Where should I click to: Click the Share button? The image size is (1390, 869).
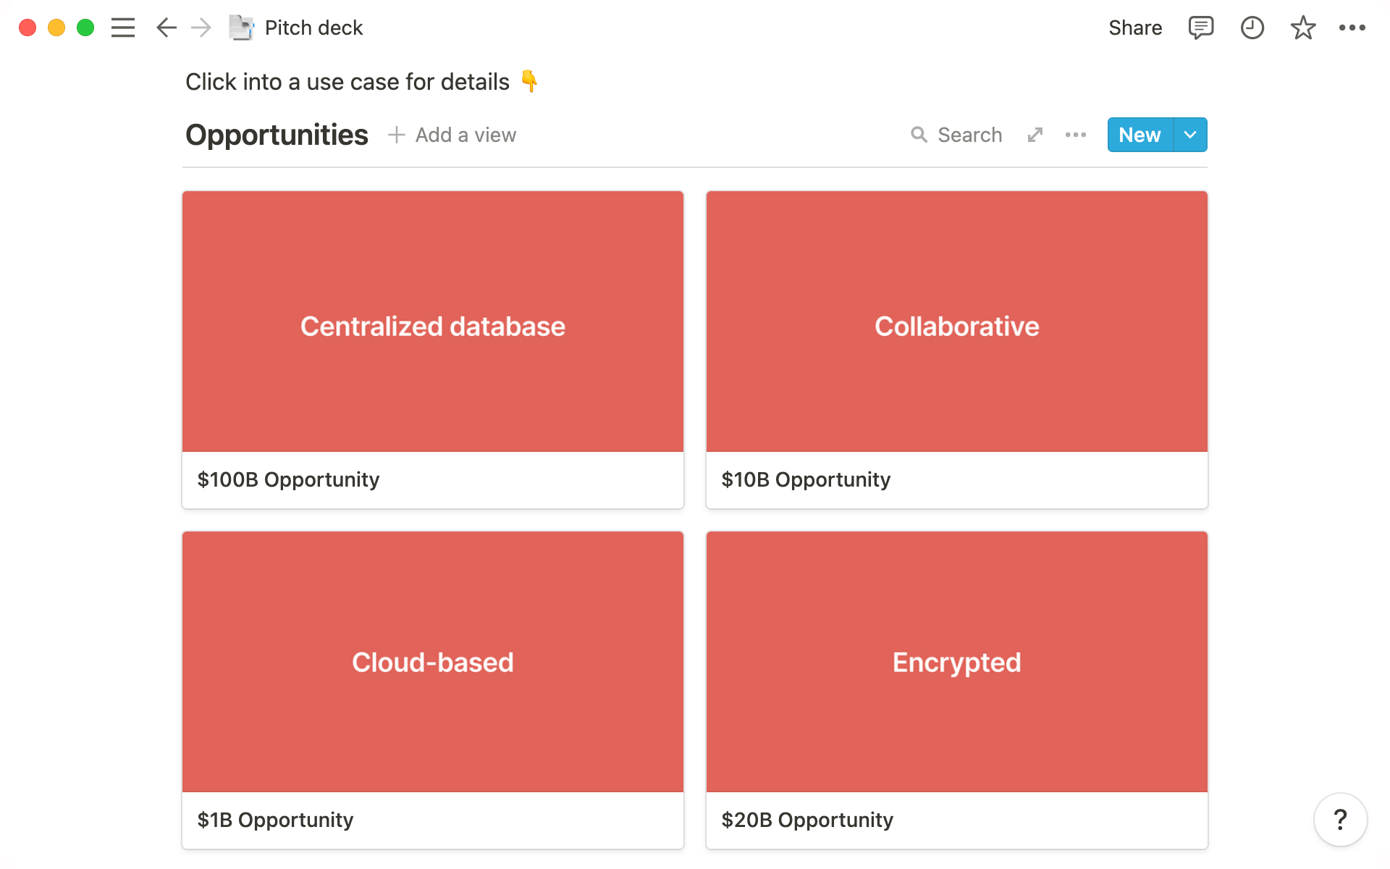[1134, 28]
